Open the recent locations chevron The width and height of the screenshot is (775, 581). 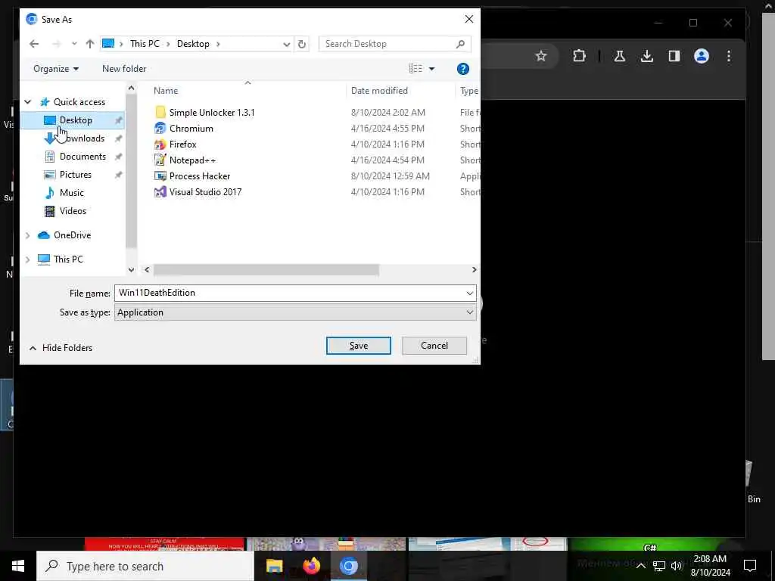coord(74,44)
